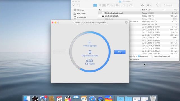The image size is (180, 101).
Task: Click the row sized 31.7 MB
Action: pos(154,43)
